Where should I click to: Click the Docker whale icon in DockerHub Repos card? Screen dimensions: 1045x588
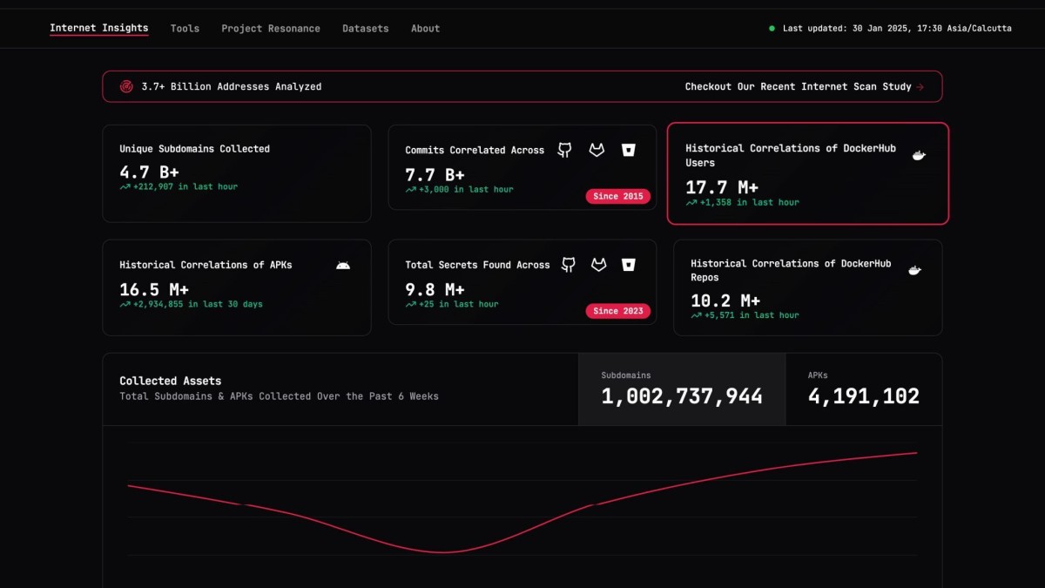coord(914,271)
